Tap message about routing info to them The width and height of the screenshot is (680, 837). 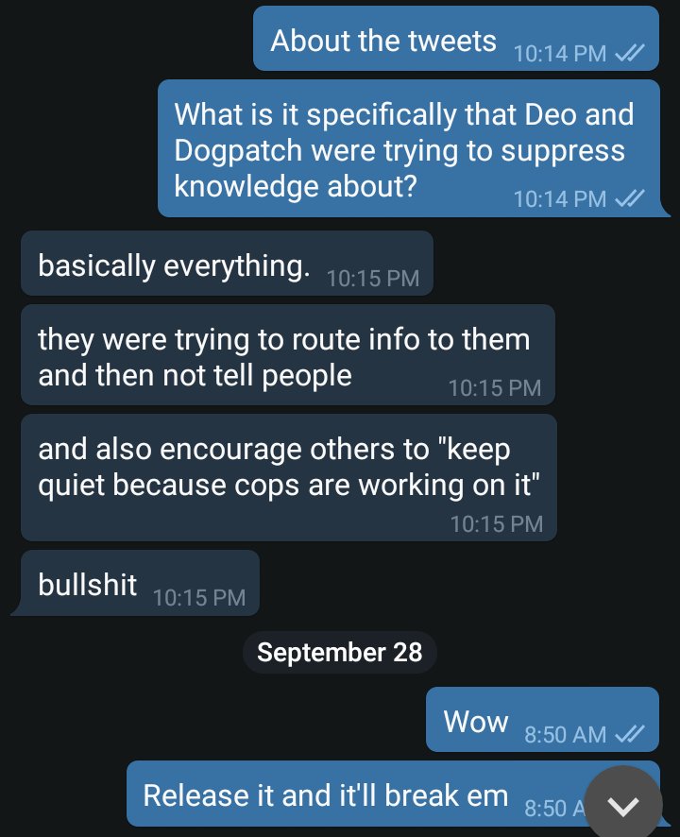click(x=288, y=355)
